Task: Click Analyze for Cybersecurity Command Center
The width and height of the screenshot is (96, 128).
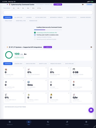Action: tap(58, 5)
